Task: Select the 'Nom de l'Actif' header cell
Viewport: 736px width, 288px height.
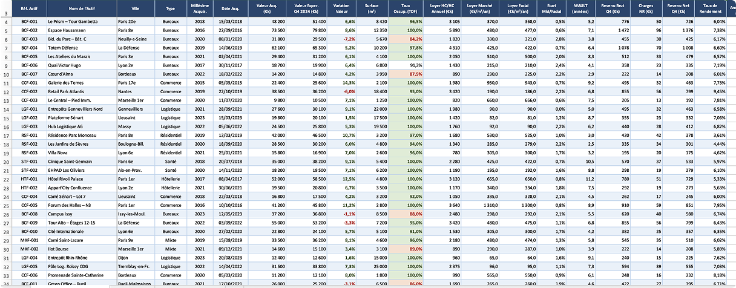Action: [x=81, y=8]
